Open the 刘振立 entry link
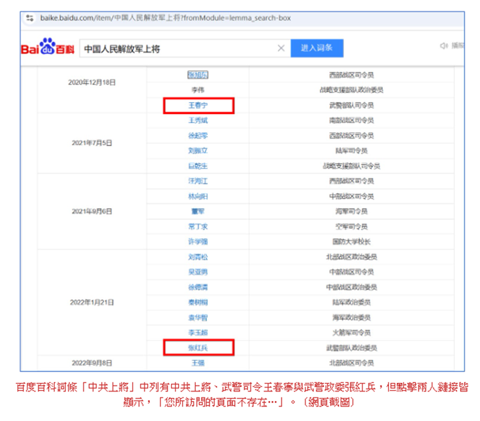The image size is (480, 421). pos(198,151)
